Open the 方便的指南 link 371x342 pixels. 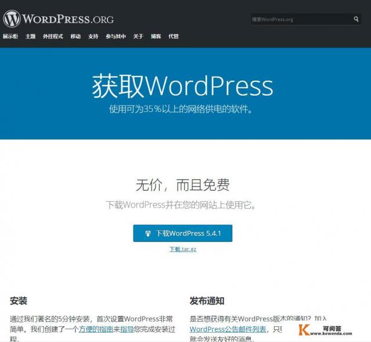point(96,329)
